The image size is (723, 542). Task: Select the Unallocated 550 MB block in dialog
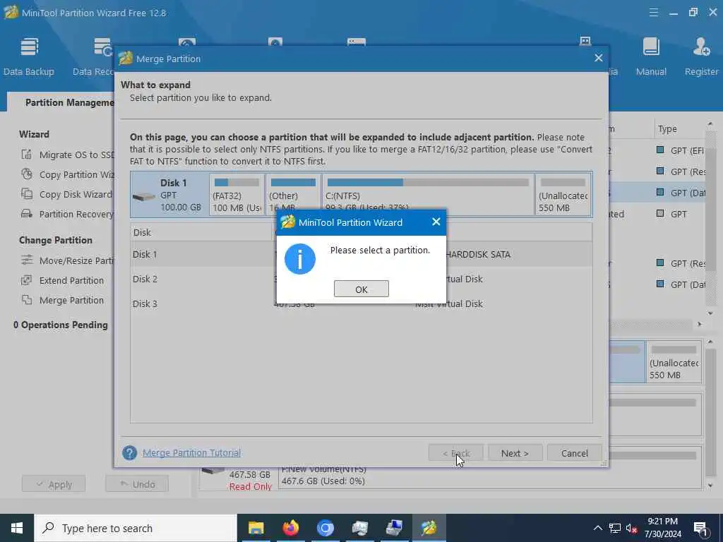(x=563, y=195)
